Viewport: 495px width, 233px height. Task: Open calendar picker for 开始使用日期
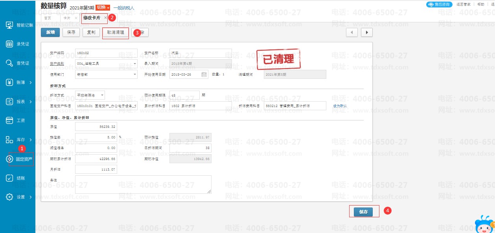pyautogui.click(x=204, y=75)
